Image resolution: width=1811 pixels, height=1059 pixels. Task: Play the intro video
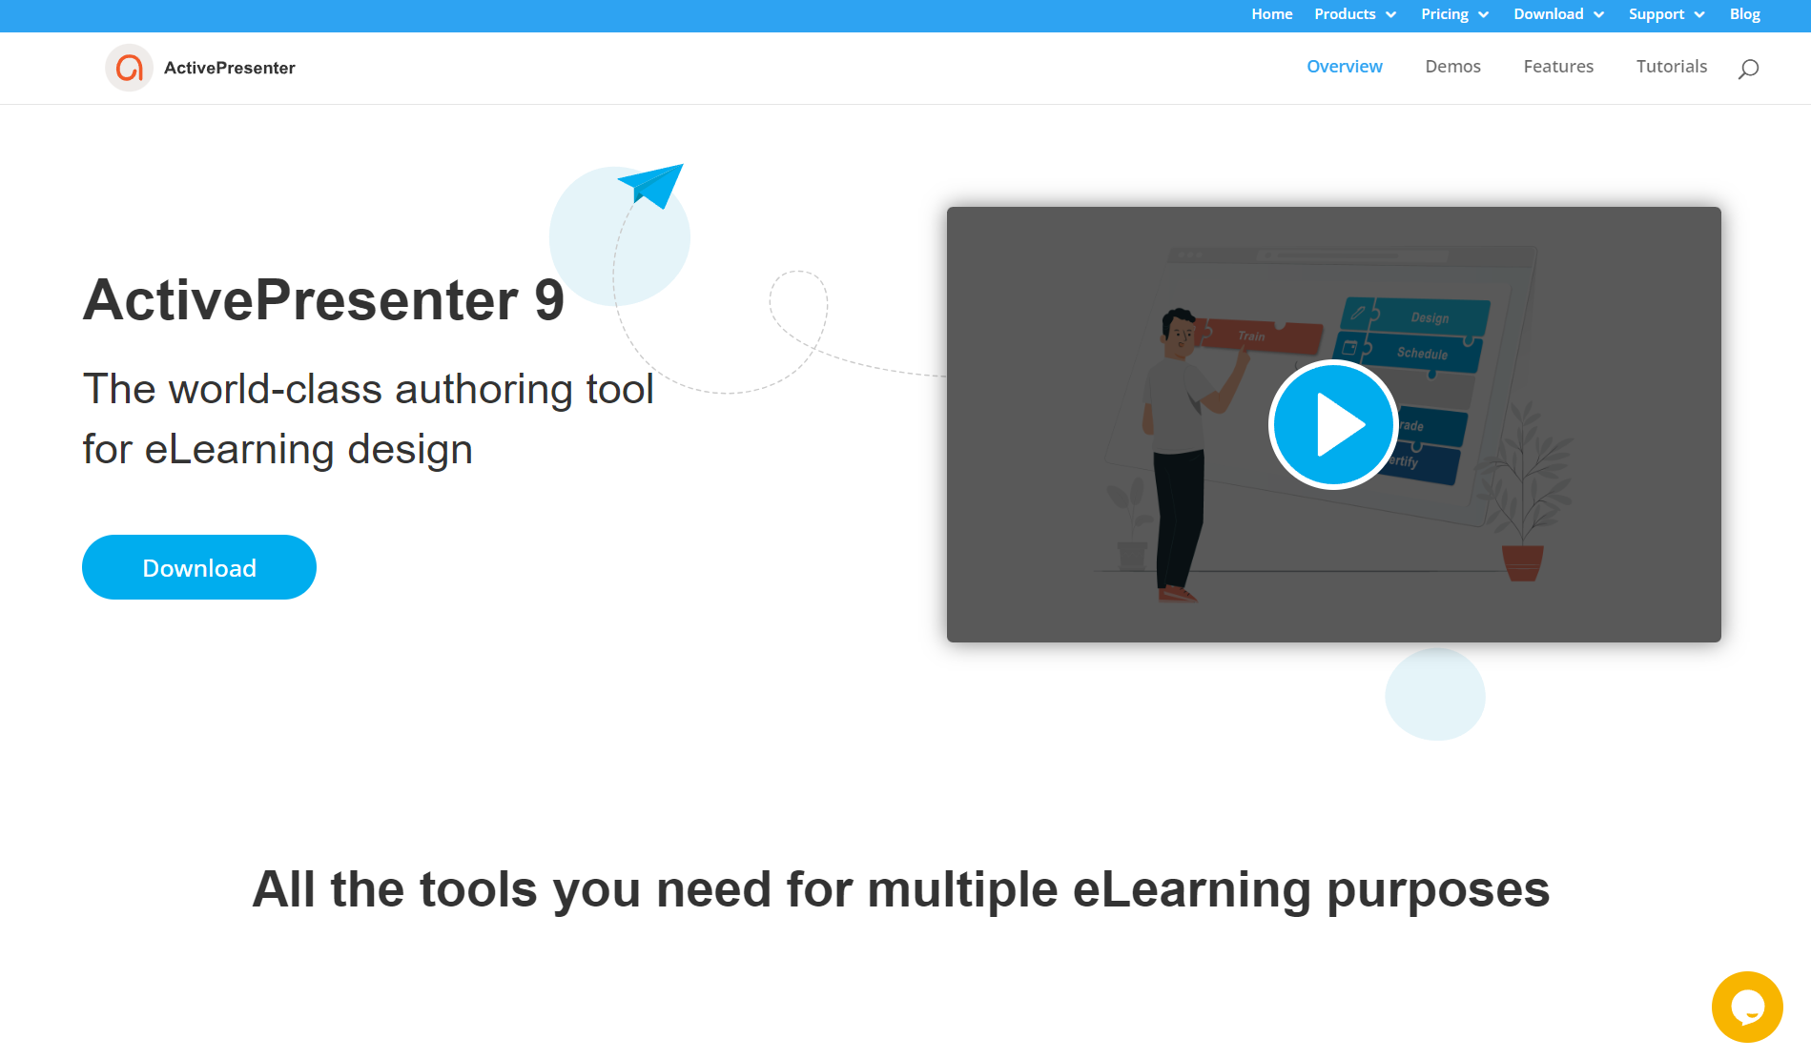pyautogui.click(x=1333, y=424)
